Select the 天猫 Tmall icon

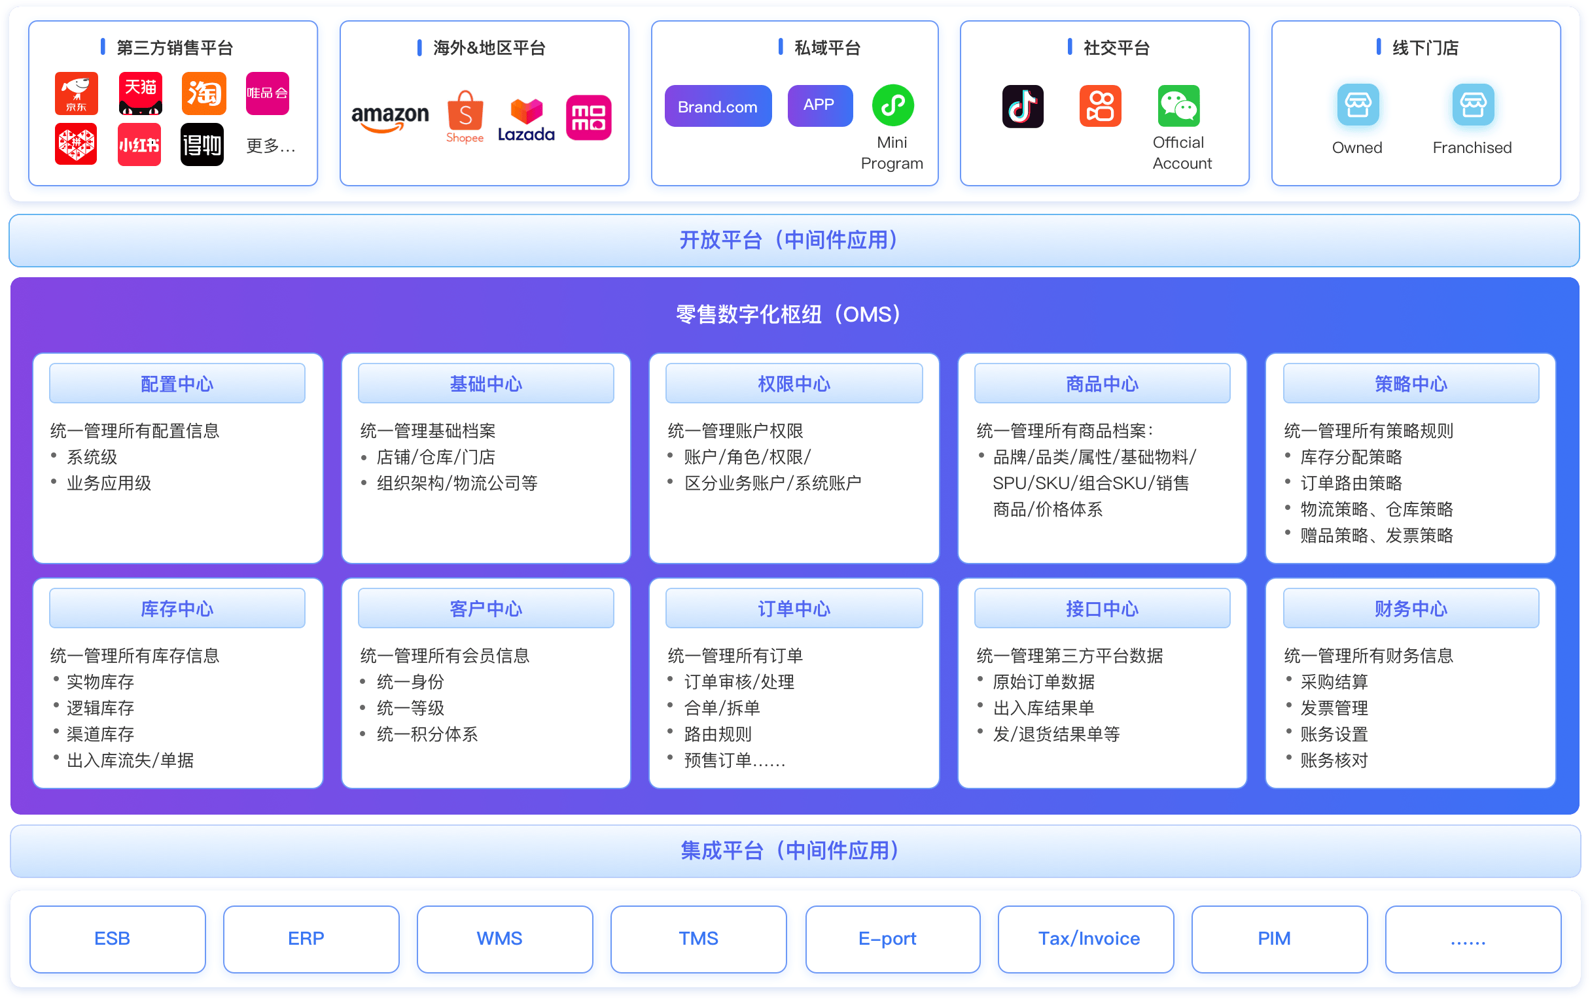(139, 93)
